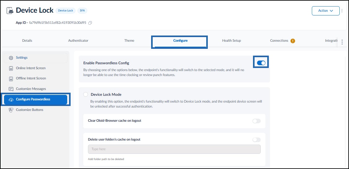
Task: Click the App ID value text
Action: pyautogui.click(x=58, y=23)
